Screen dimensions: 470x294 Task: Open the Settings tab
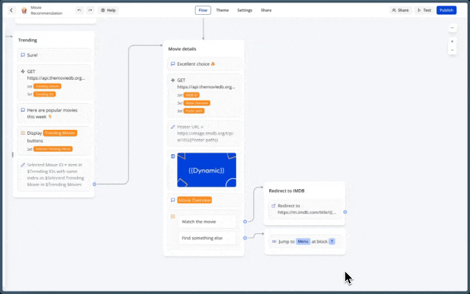coord(244,10)
